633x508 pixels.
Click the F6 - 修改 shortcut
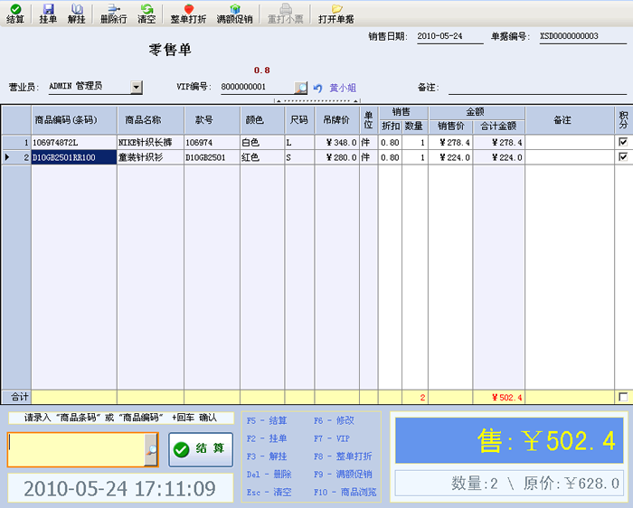point(334,420)
